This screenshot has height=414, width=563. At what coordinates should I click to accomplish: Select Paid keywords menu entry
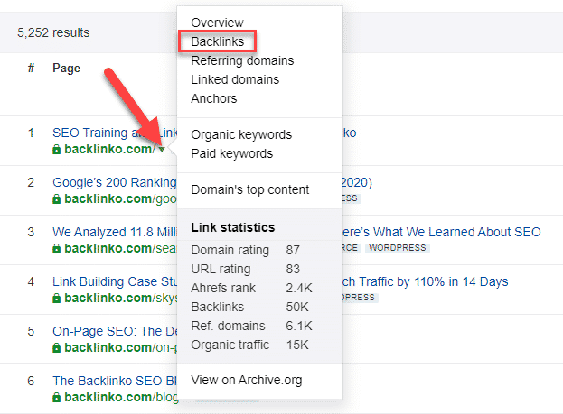tap(232, 153)
